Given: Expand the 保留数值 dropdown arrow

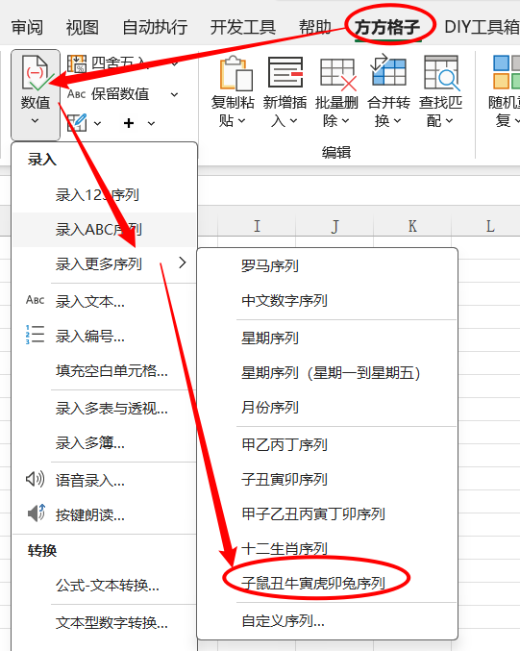Looking at the screenshot, I should pyautogui.click(x=174, y=94).
